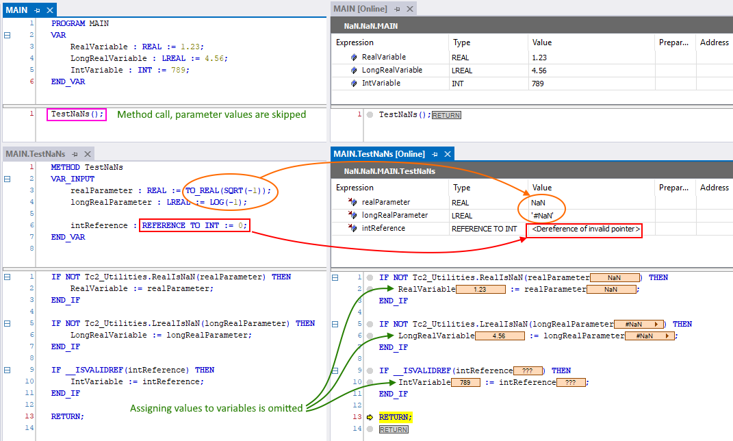Select the 789 value cell of IntVariable
The width and height of the screenshot is (733, 441).
591,84
